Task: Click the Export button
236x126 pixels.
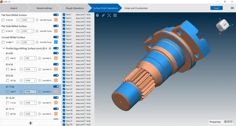Action: pos(217,8)
